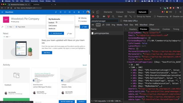This screenshot has height=103, width=183.
Task: Open the Chef Contacts bookmark link
Action: click(53, 25)
